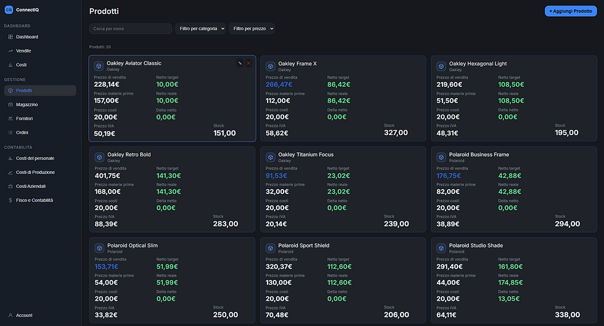Open the Vendite chart icon
604x326 pixels.
tap(10, 51)
